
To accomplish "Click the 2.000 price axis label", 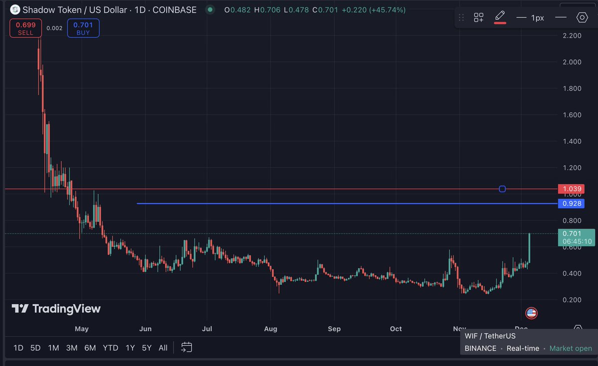I will pos(572,62).
